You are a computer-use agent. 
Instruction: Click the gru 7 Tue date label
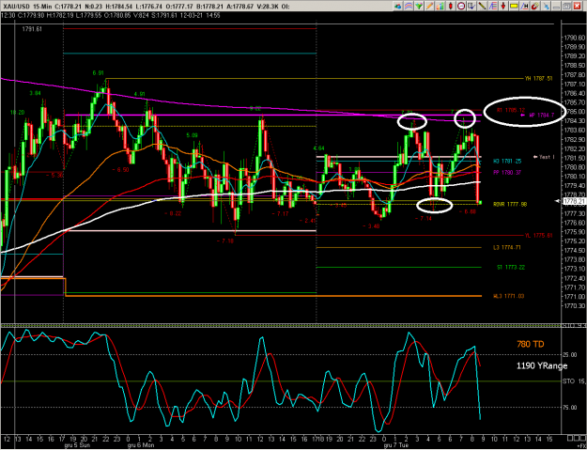(x=396, y=445)
